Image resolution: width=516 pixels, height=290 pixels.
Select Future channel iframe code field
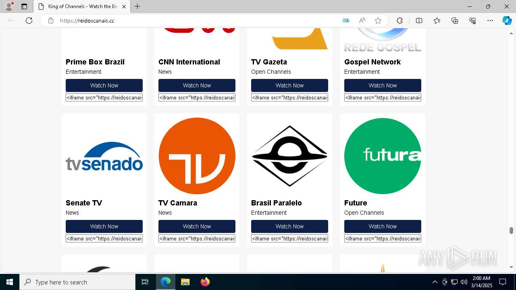point(383,238)
